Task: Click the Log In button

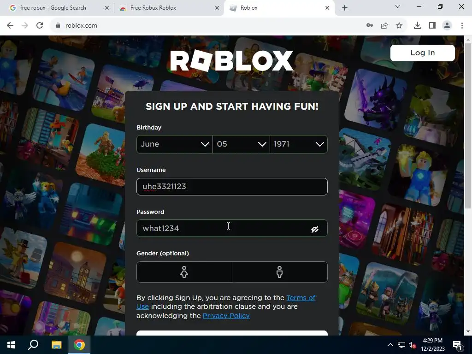Action: tap(422, 53)
